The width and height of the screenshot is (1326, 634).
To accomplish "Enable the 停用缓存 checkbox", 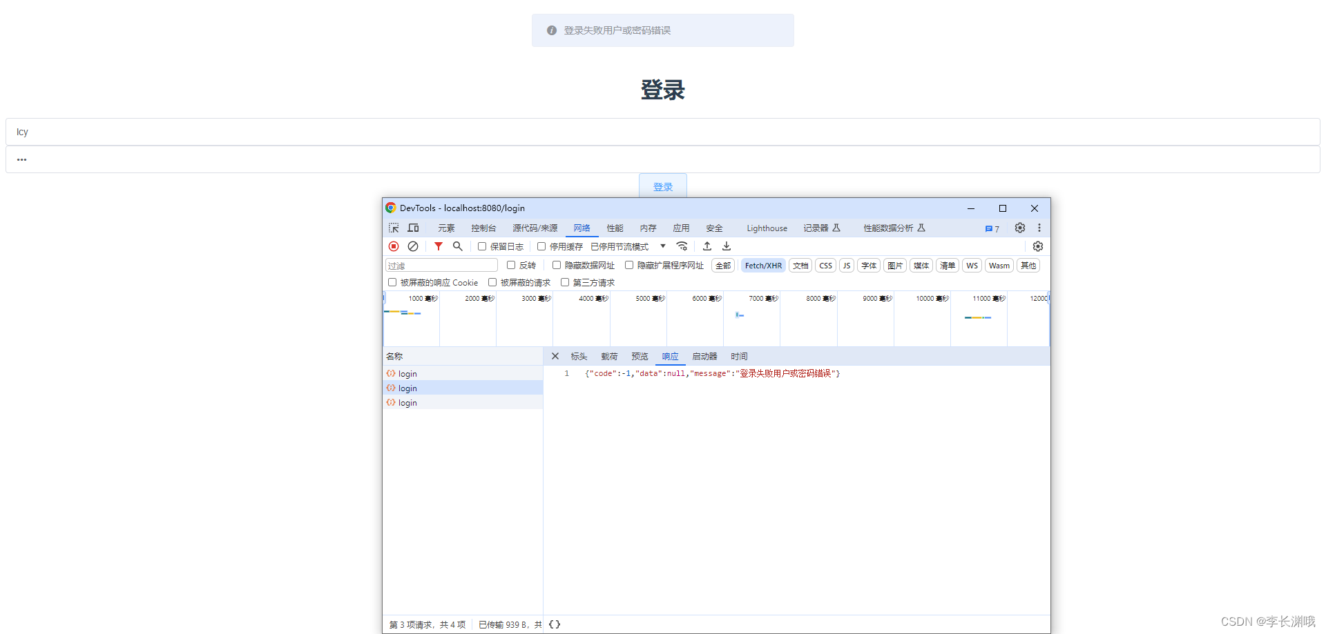I will pos(541,246).
